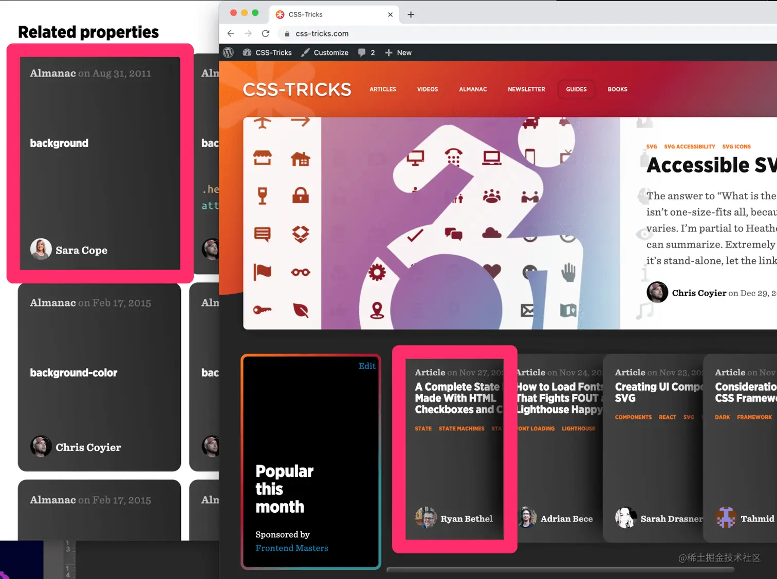
Task: Click the REACT tag
Action: tap(668, 417)
